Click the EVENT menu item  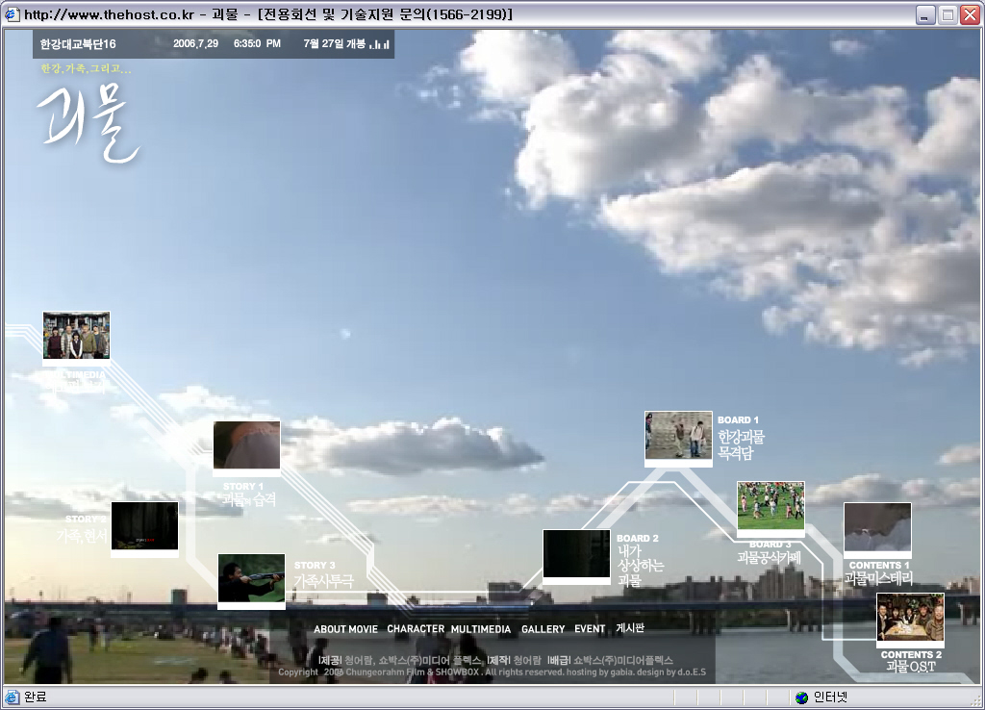tap(590, 629)
